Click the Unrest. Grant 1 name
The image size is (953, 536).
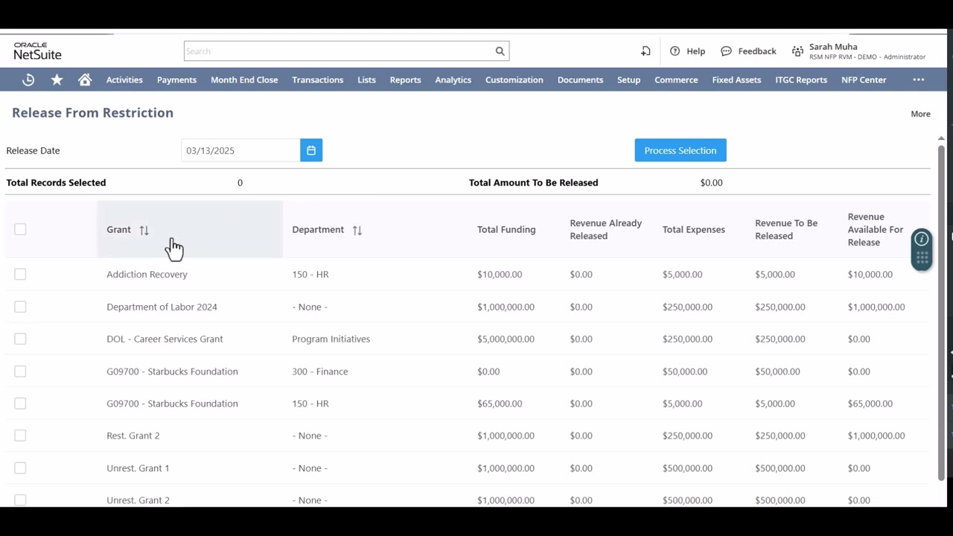(138, 468)
